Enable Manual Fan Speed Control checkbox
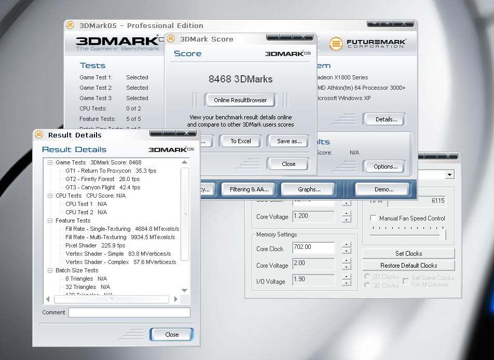 [373, 218]
